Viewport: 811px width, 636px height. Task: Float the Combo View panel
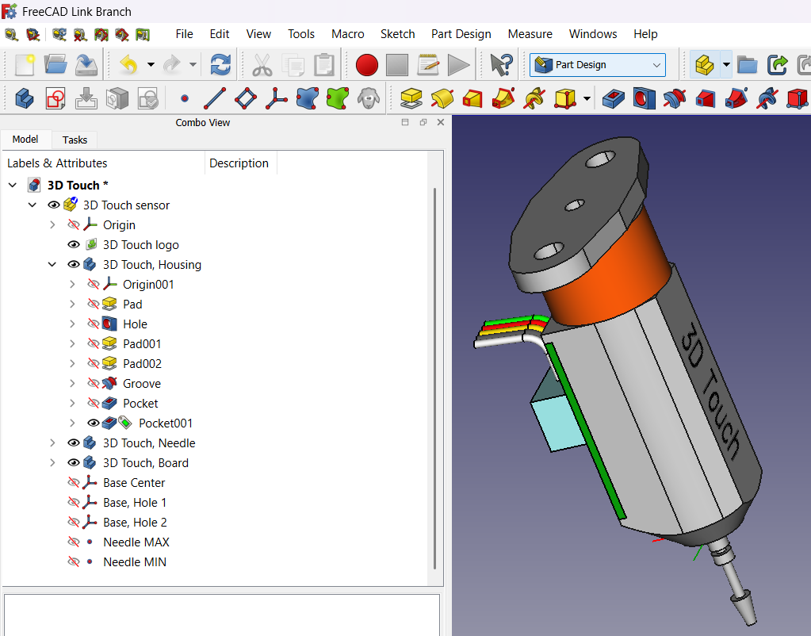pos(423,122)
